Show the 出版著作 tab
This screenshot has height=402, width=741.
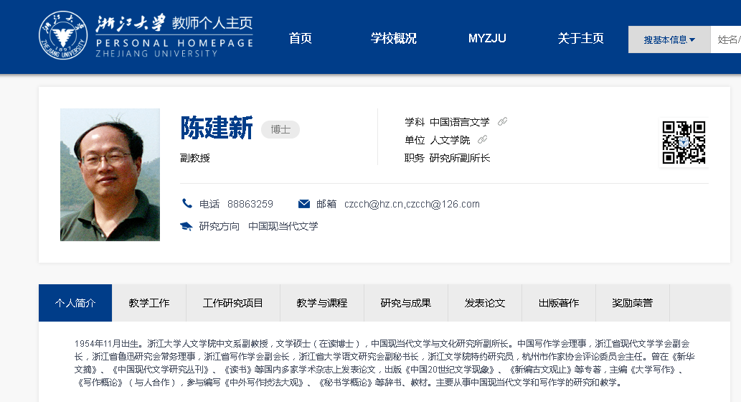(x=559, y=303)
